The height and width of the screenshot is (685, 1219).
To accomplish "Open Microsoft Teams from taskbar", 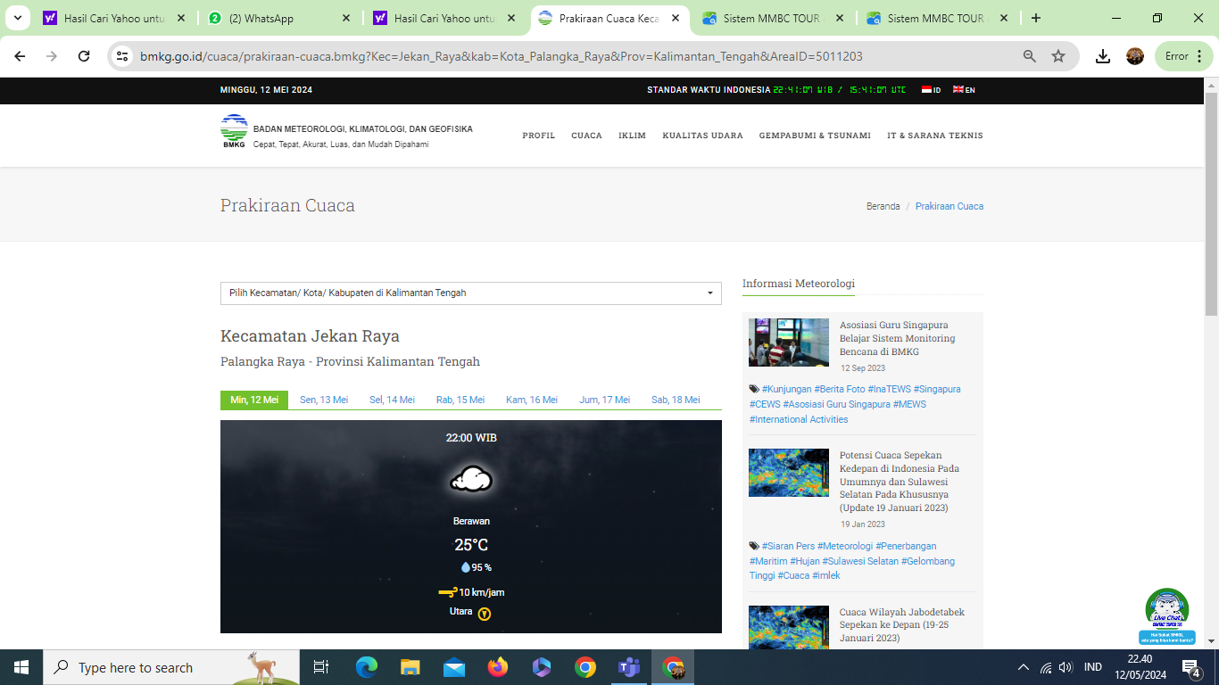I will point(629,667).
